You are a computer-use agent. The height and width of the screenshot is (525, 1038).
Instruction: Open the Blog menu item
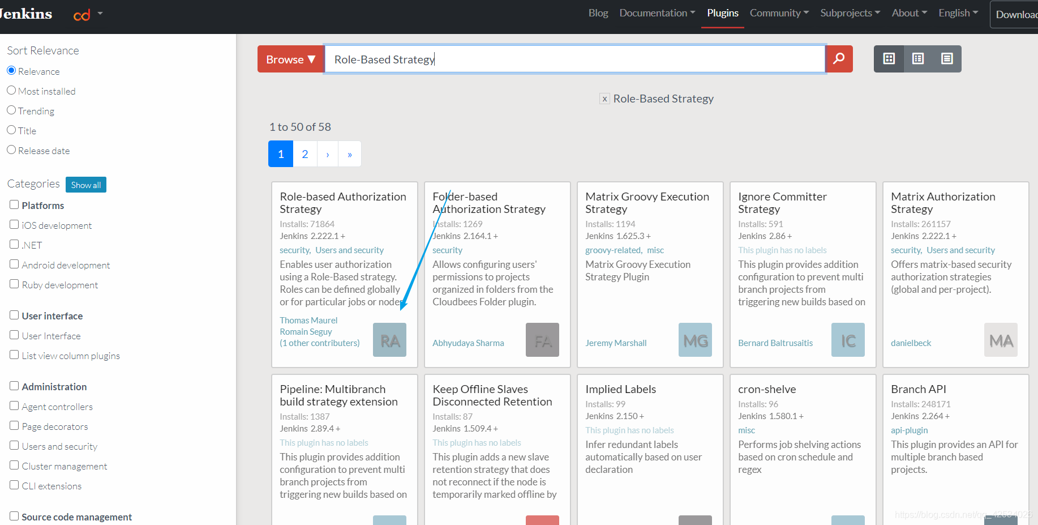pyautogui.click(x=598, y=13)
